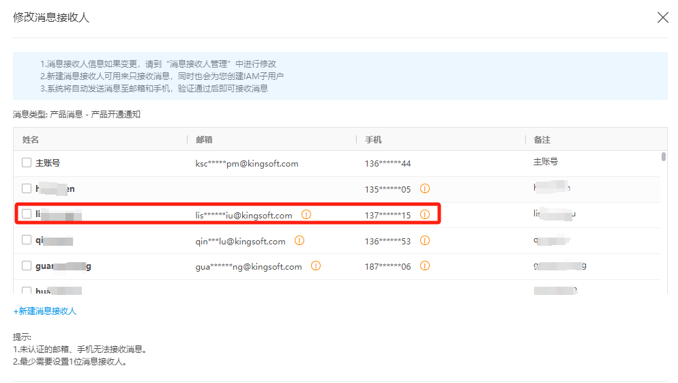
Task: Check the gua******ng@kingsoft.com recipient checkbox
Action: [27, 266]
